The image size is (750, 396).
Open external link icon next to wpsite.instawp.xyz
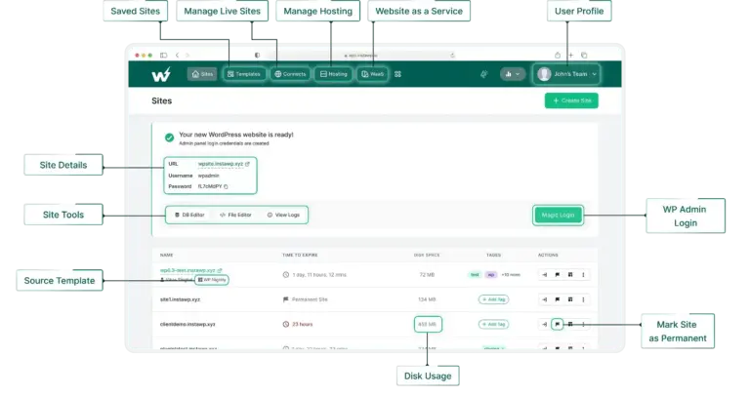click(247, 164)
